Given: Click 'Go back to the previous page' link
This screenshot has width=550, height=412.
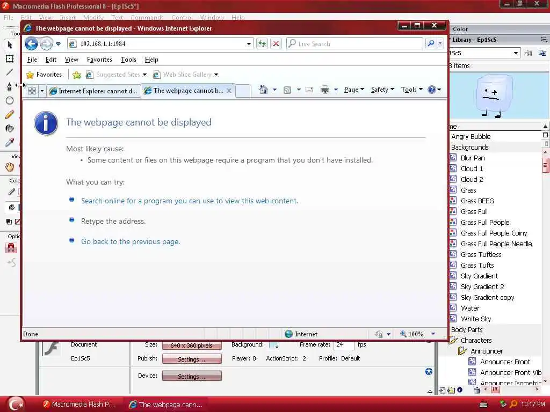Looking at the screenshot, I should click(131, 241).
